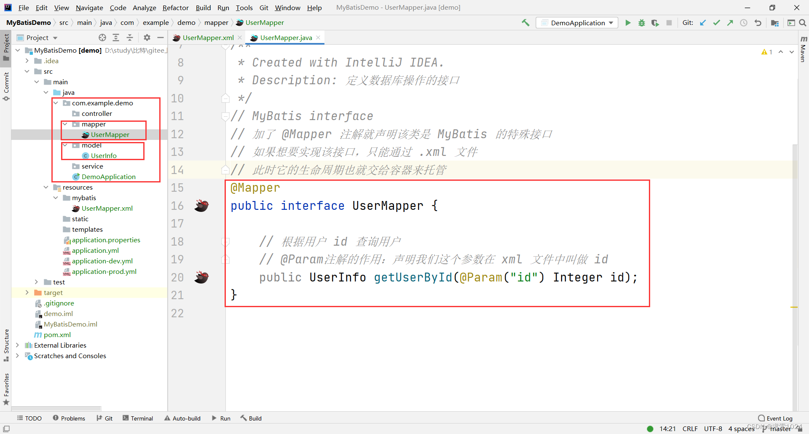
Task: Open DemoApplication run configuration dropdown
Action: [577, 23]
